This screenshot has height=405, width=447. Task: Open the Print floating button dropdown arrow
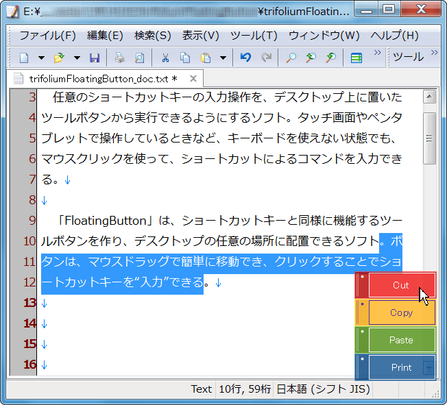pos(428,367)
